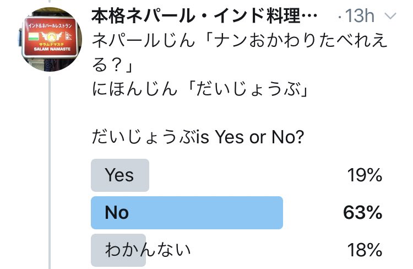
Task: Pick the わかんない poll option
Action: point(148,250)
